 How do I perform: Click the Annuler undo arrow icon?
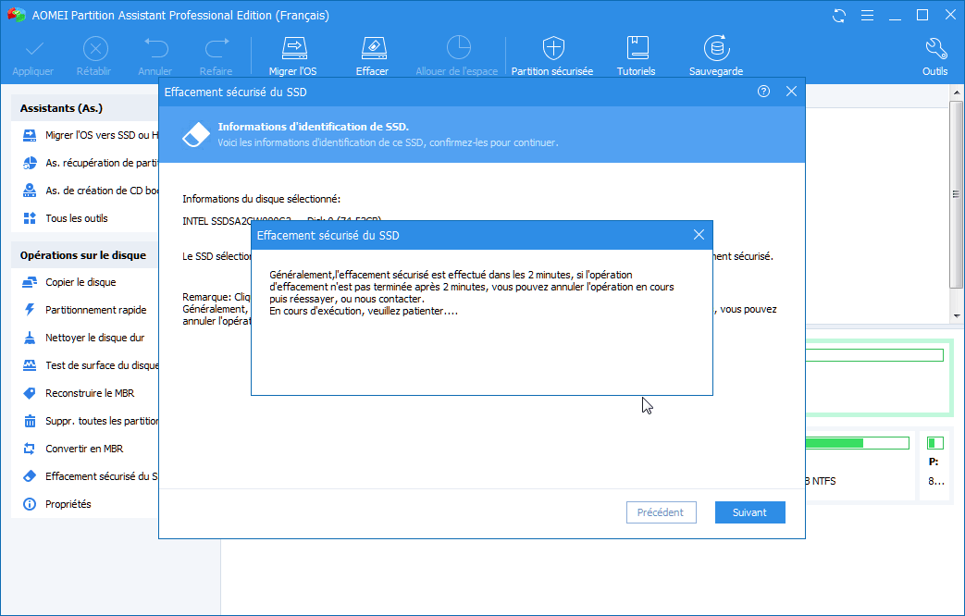coord(155,49)
